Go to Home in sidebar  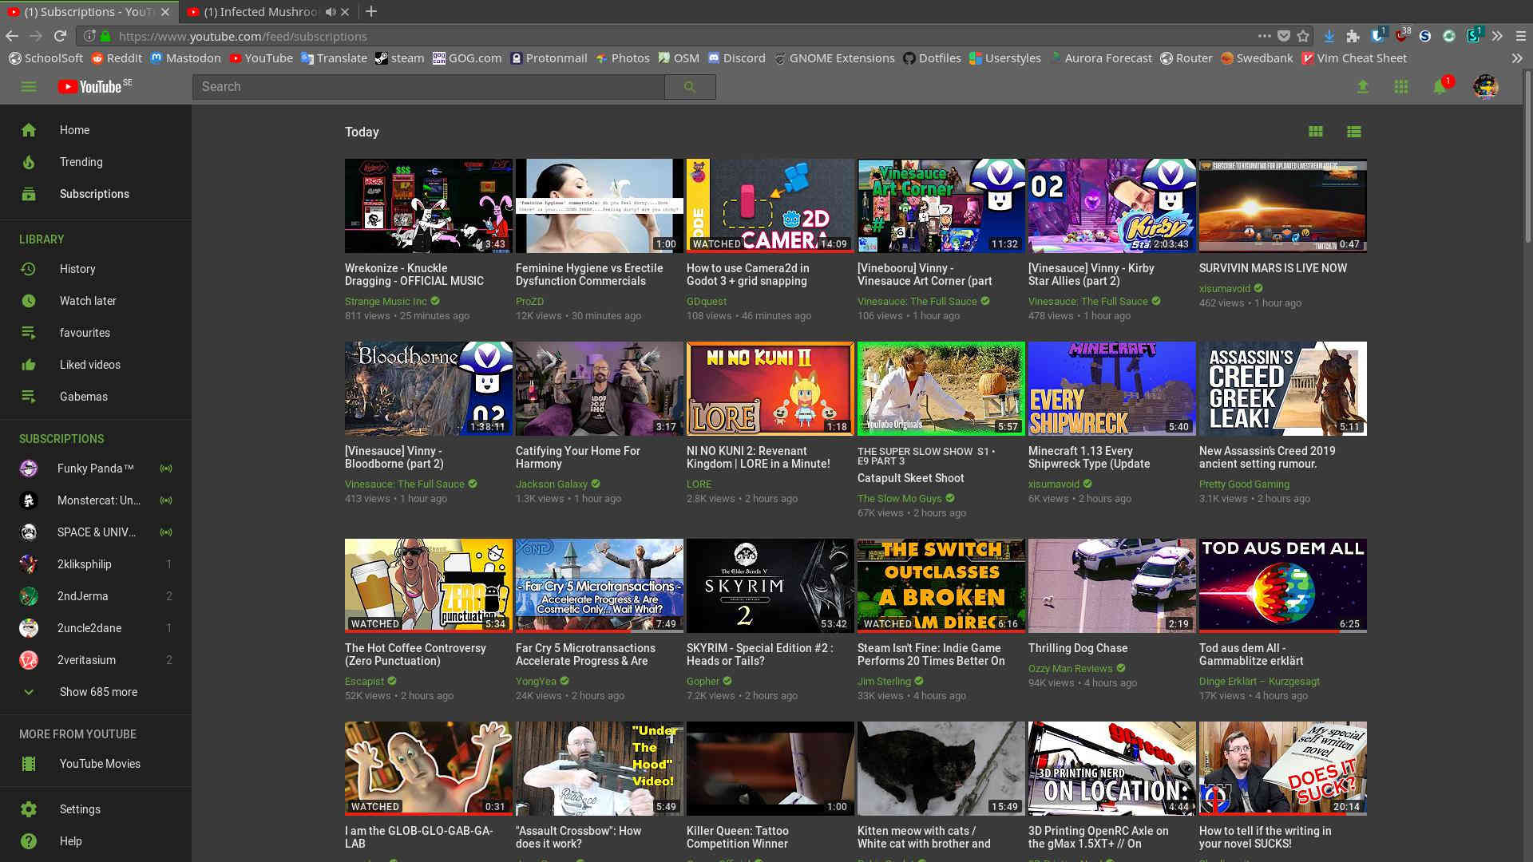click(96, 130)
